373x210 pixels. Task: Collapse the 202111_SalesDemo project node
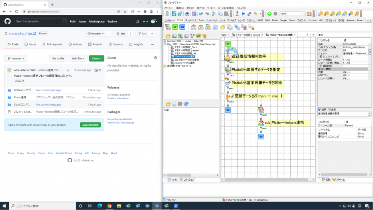pyautogui.click(x=165, y=44)
